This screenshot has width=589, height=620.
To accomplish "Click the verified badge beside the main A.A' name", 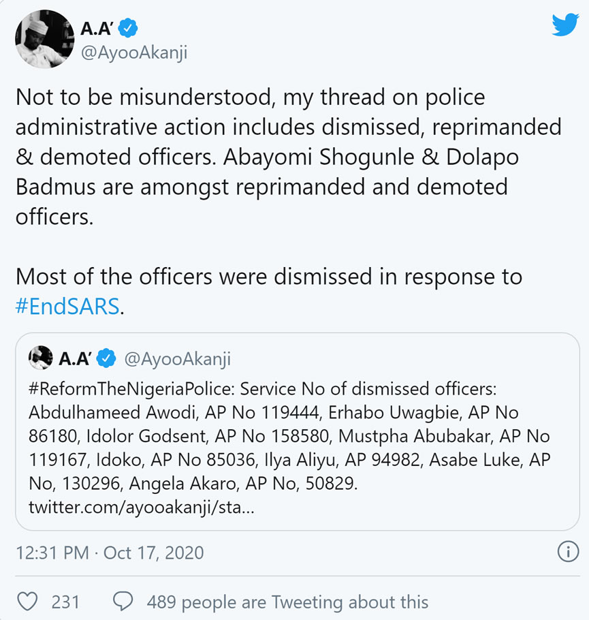I will 129,28.
